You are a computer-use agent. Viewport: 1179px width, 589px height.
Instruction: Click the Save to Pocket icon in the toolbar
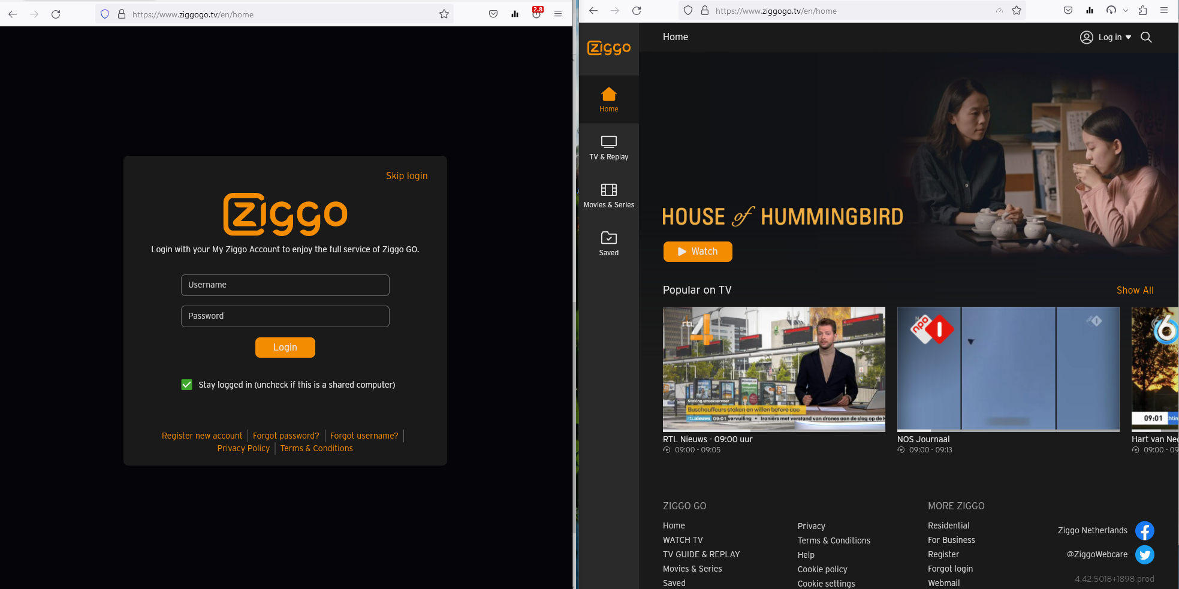[x=1068, y=10]
